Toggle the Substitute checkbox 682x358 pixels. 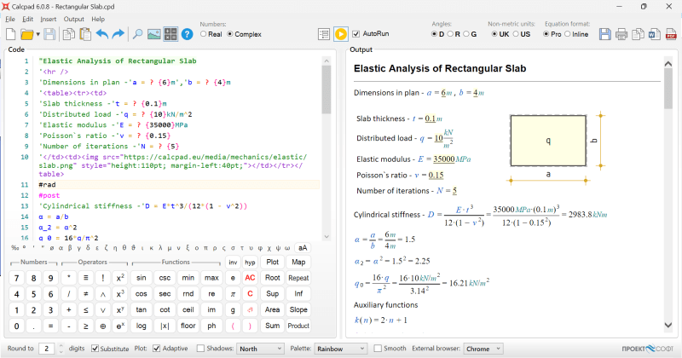(95, 349)
